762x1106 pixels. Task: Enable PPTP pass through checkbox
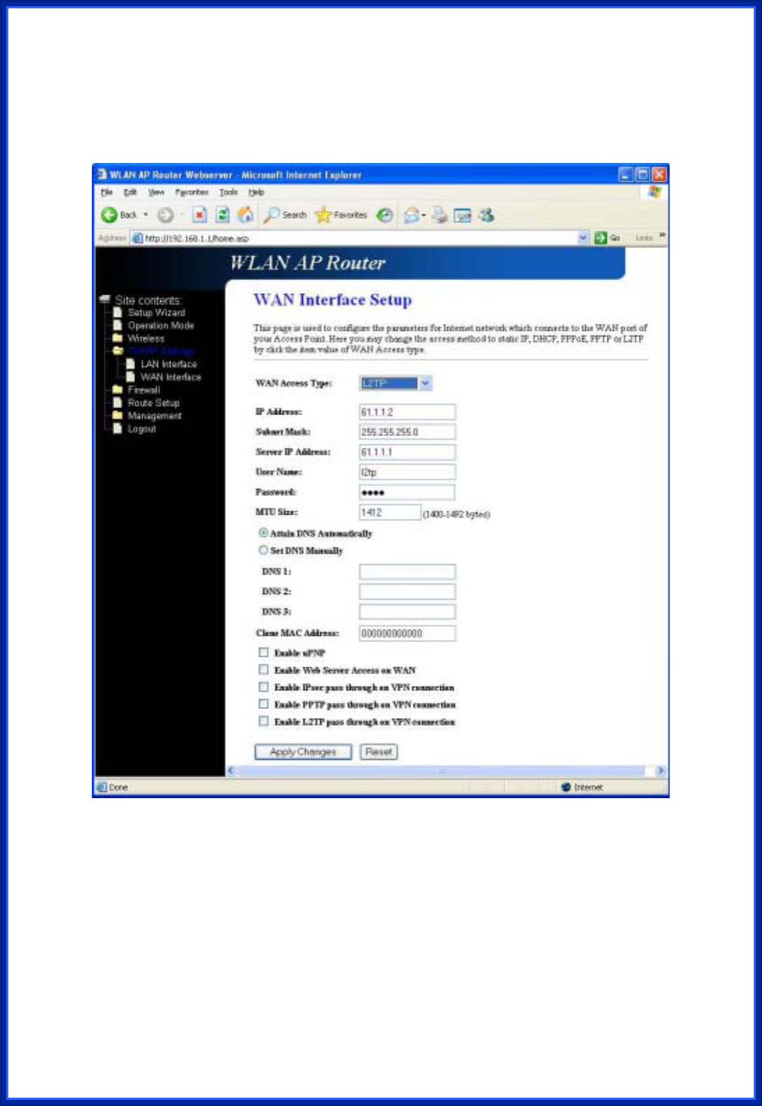(264, 704)
